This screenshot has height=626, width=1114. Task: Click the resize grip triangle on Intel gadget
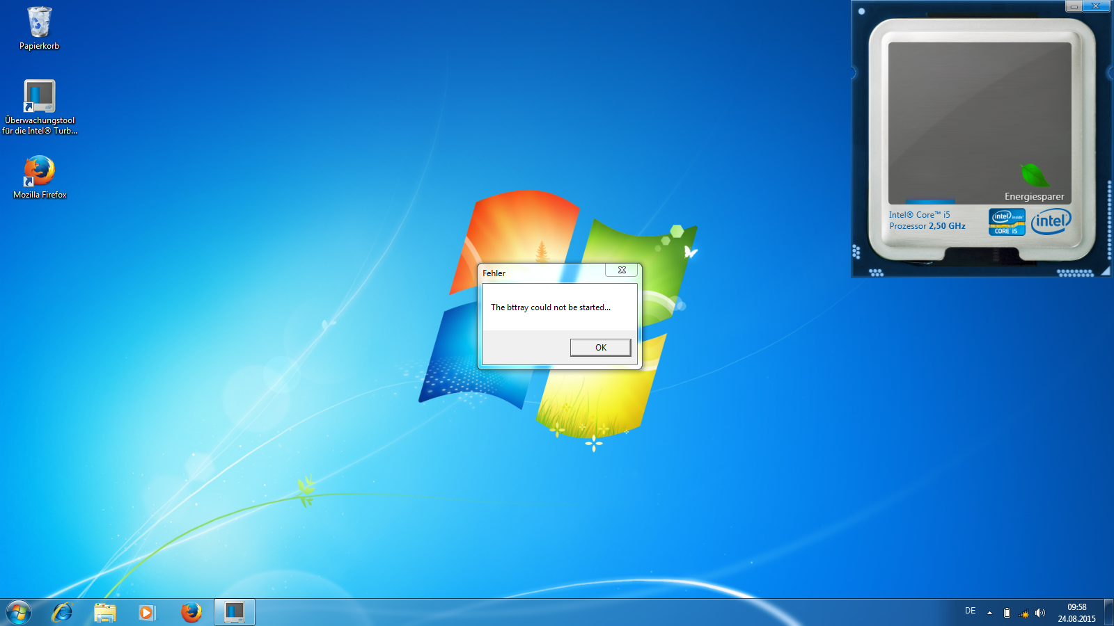click(x=1106, y=271)
